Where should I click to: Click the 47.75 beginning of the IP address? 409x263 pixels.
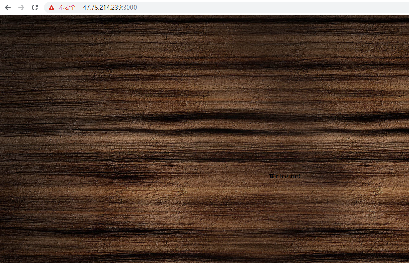click(90, 8)
